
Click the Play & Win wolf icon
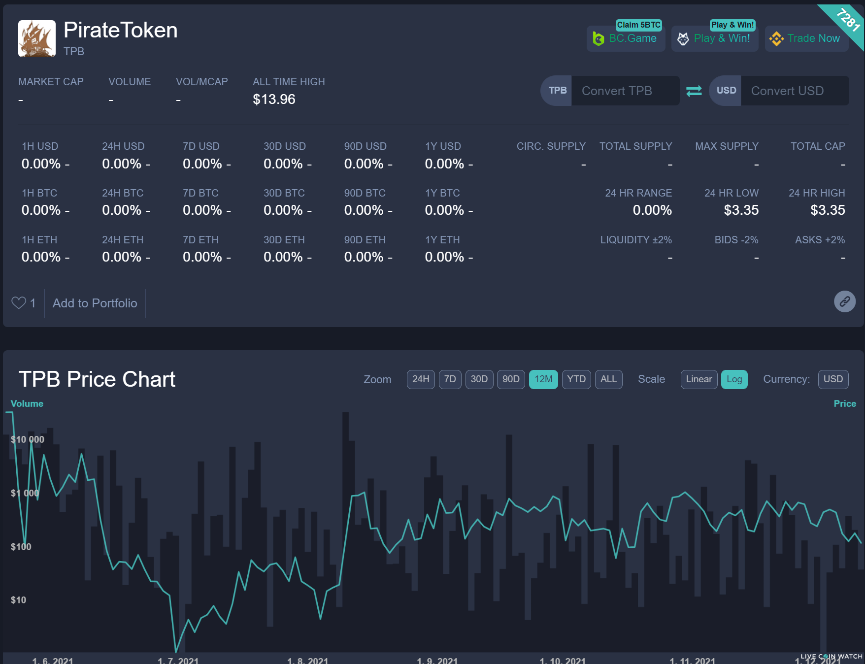683,38
